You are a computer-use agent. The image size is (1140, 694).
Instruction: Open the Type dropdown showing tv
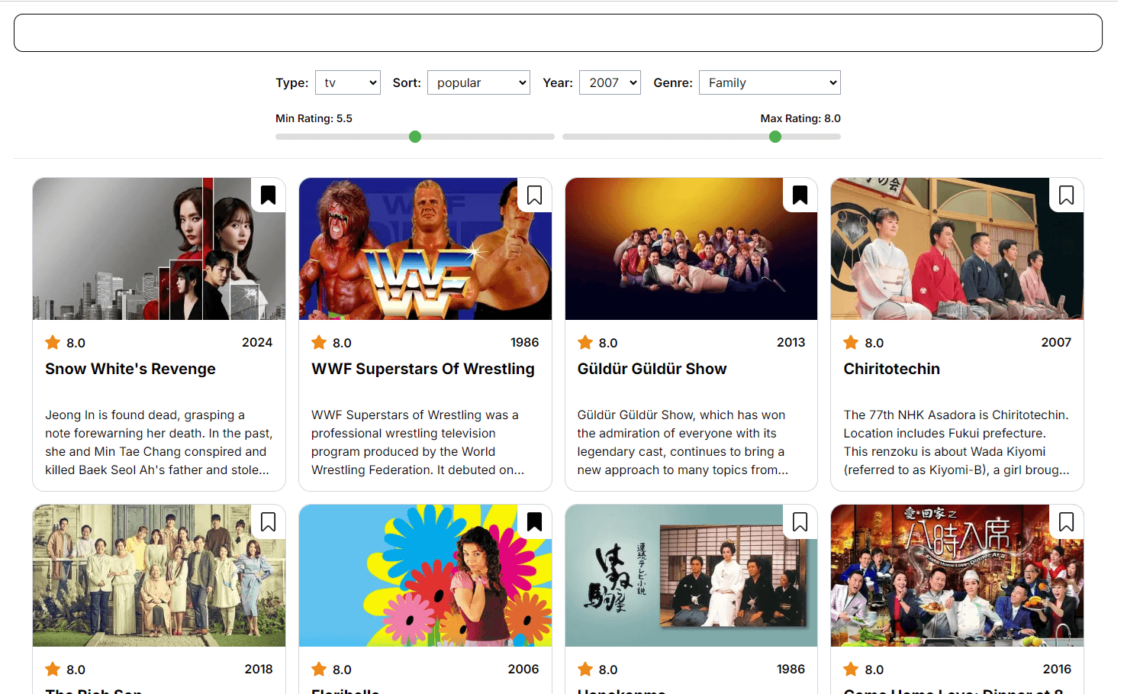(348, 82)
